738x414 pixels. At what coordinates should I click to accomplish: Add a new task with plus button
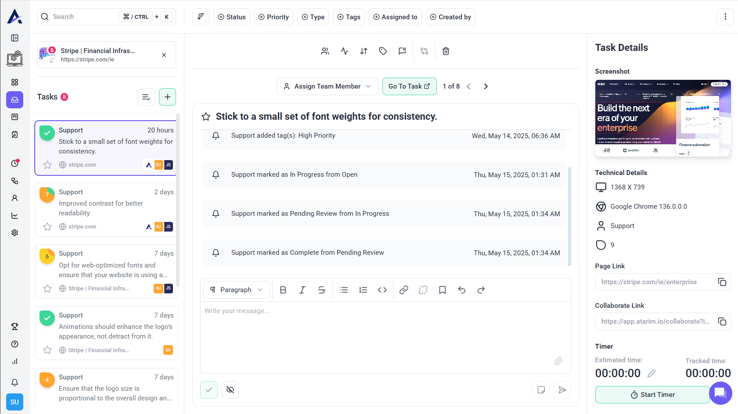coord(167,97)
